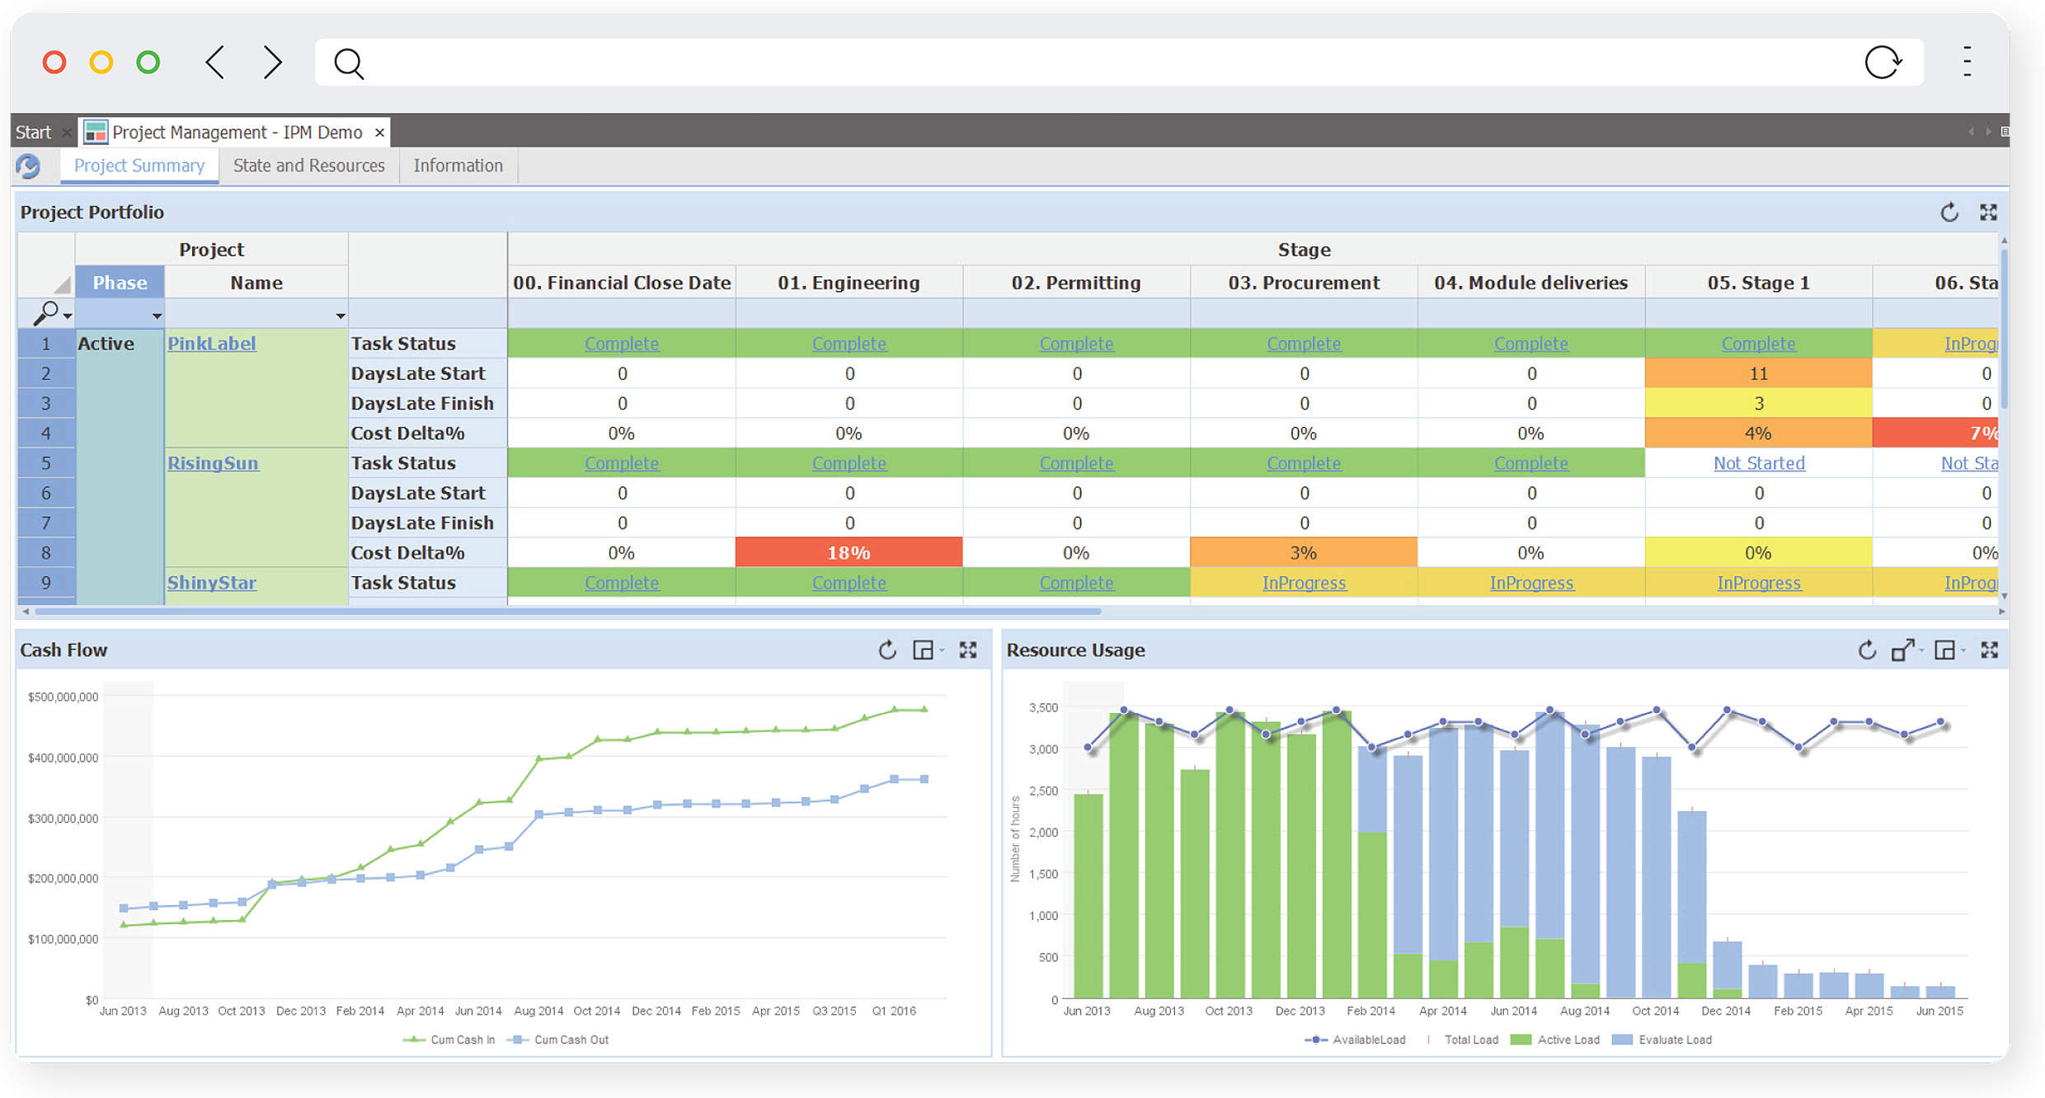Viewport: 2045px width, 1098px height.
Task: Maximize the Project Portfolio panel to full screen
Action: (x=1990, y=212)
